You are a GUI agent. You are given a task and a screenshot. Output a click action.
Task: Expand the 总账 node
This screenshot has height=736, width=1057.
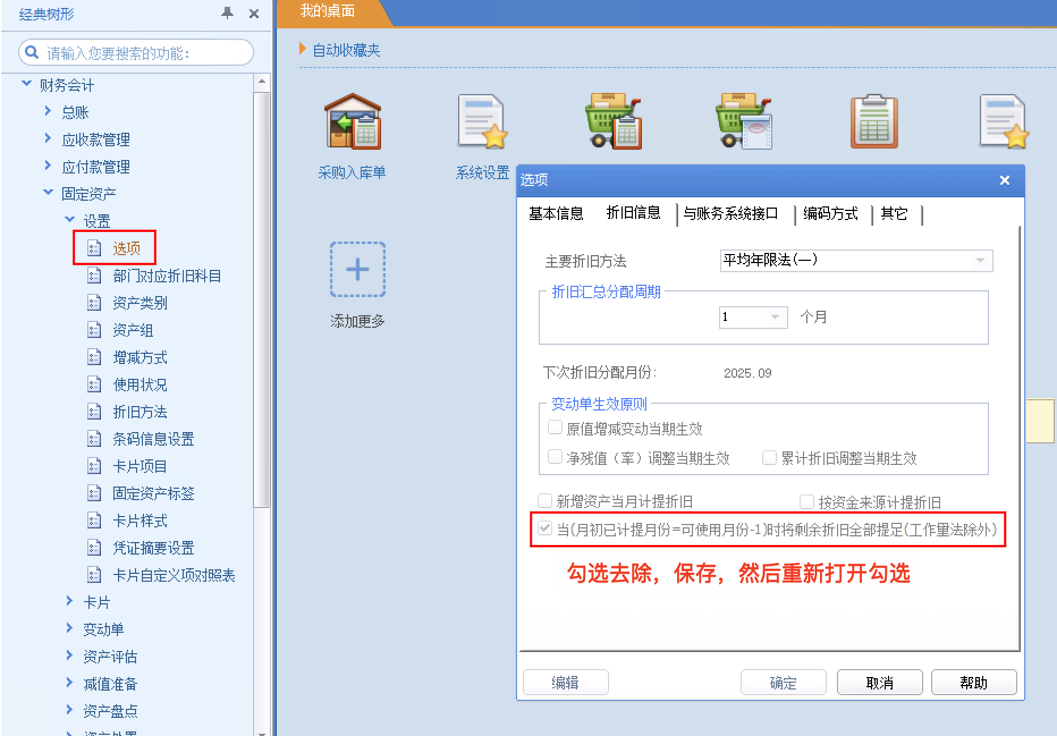48,111
